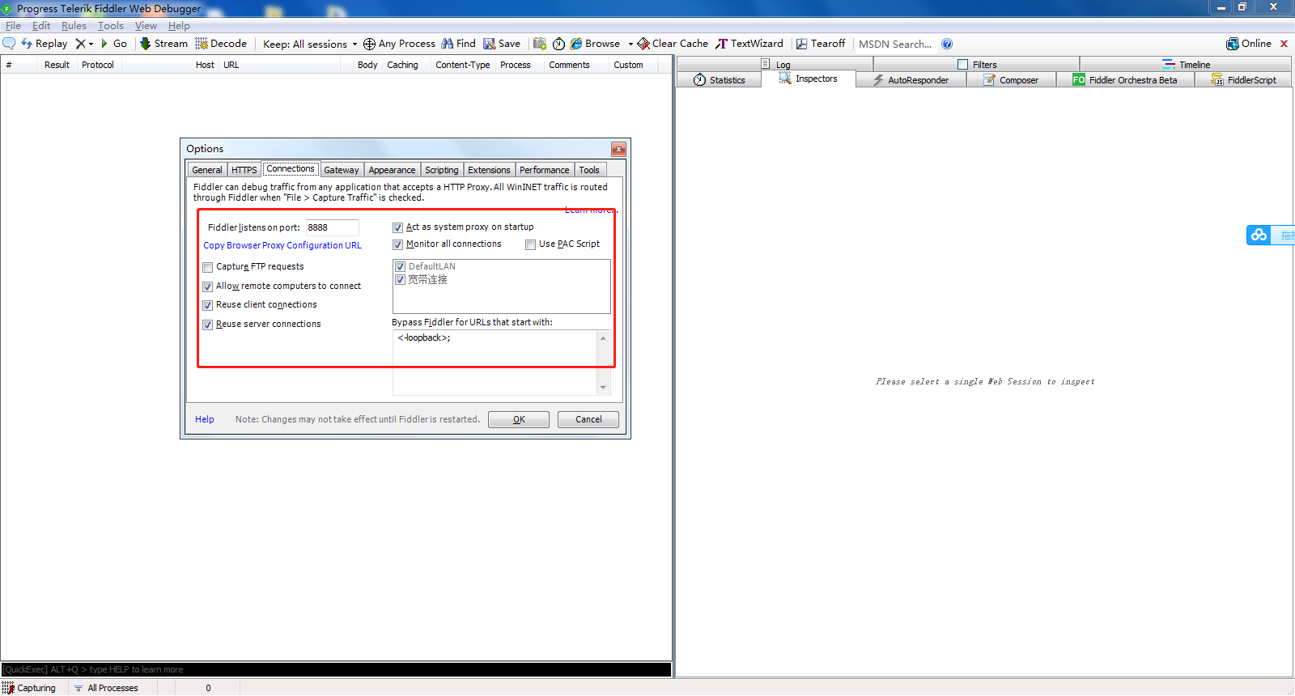Toggle Capturing in the status bar
The height and width of the screenshot is (696, 1295).
(29, 688)
